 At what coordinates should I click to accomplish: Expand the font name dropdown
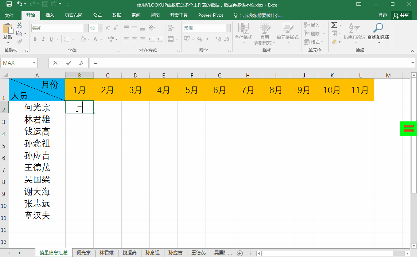click(86, 28)
